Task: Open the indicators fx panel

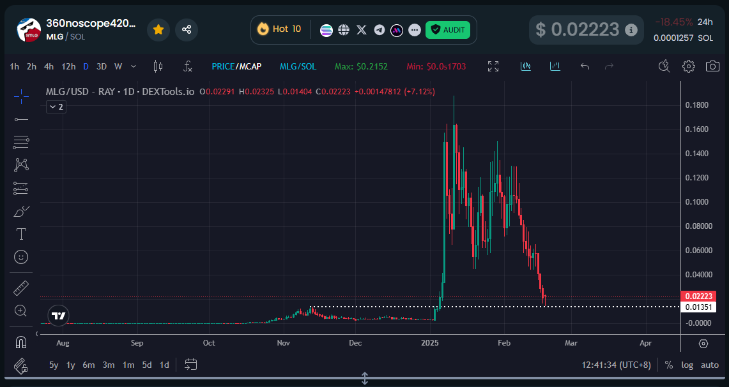Action: [188, 66]
